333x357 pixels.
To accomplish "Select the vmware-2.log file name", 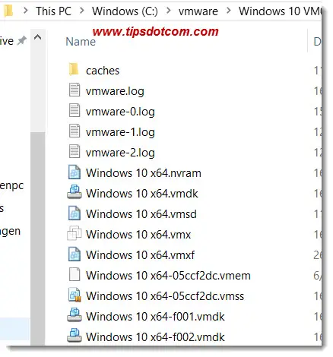I will tap(120, 153).
